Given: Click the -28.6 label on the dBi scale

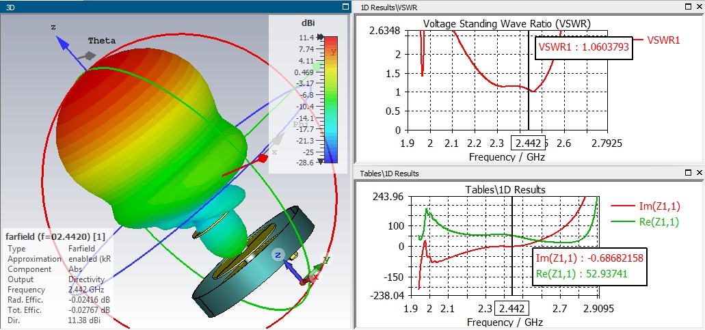Looking at the screenshot, I should tap(305, 163).
